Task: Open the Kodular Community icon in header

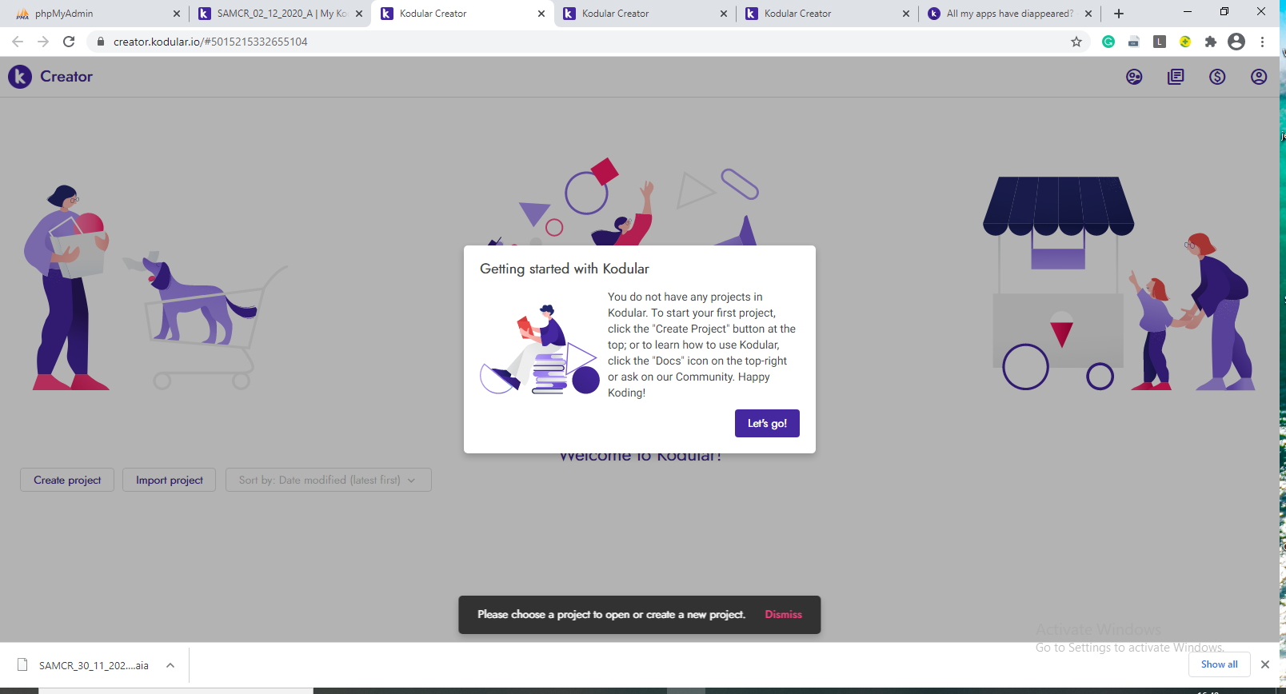Action: click(x=1134, y=77)
